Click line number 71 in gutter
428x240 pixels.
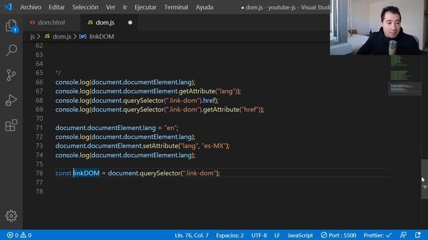point(39,127)
